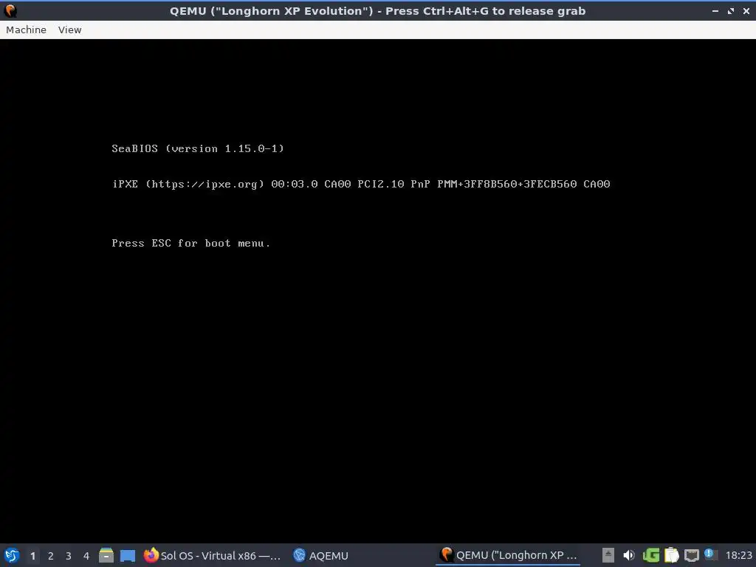Open the clipboard manager tray icon
The height and width of the screenshot is (567, 756).
click(671, 555)
